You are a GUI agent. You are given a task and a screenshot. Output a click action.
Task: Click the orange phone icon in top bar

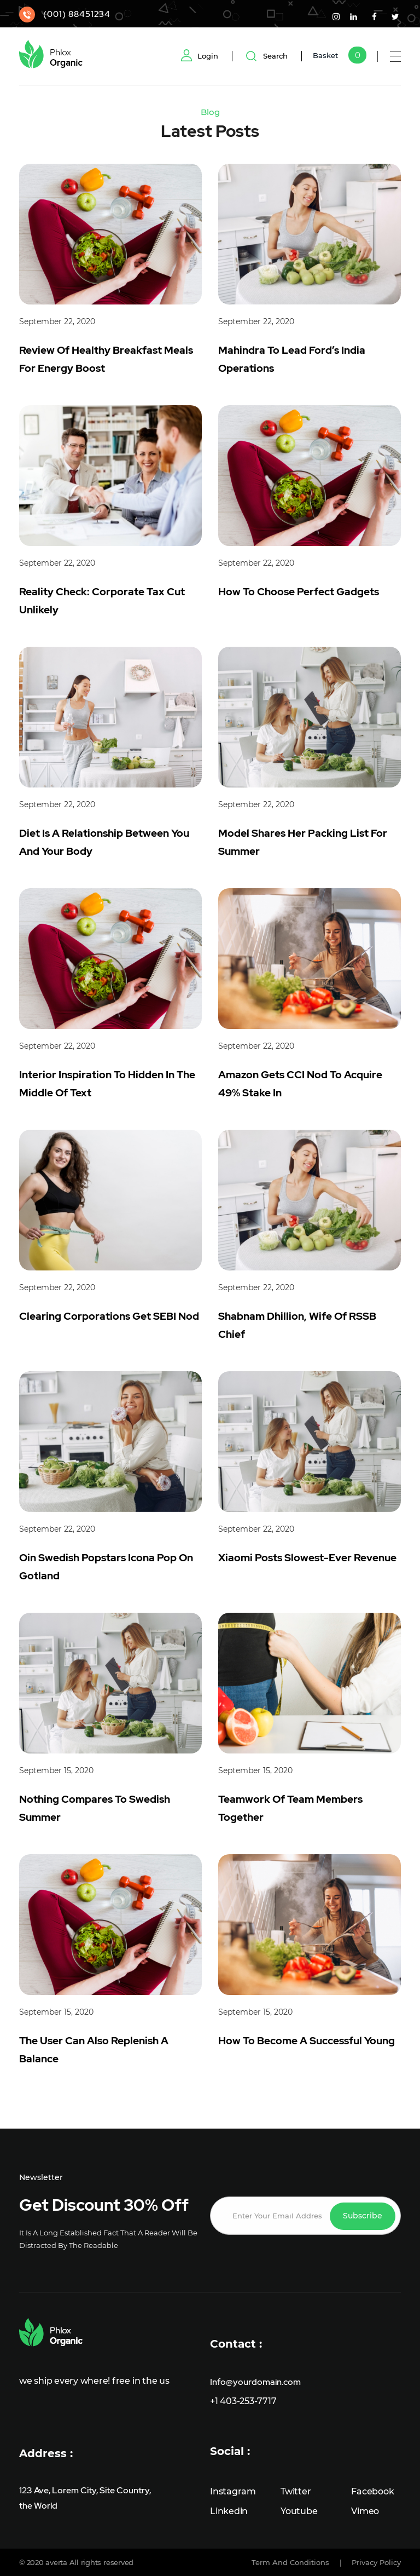(x=27, y=14)
